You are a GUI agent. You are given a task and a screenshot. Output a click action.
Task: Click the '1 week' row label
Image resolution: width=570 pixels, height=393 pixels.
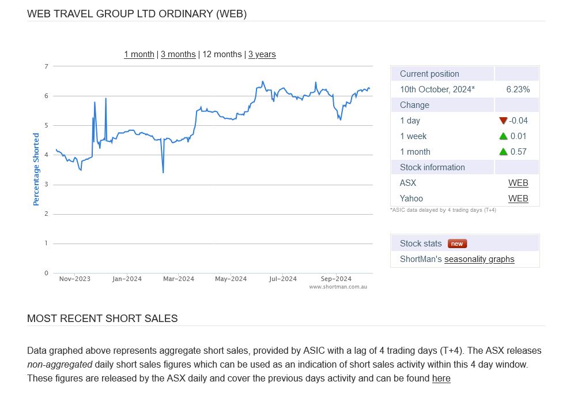point(413,136)
